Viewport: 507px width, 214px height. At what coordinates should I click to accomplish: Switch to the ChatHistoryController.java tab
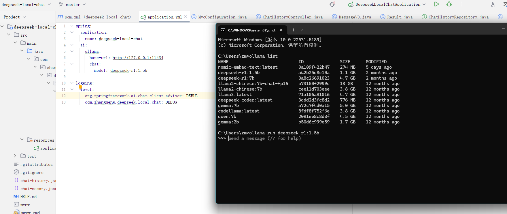tap(292, 17)
